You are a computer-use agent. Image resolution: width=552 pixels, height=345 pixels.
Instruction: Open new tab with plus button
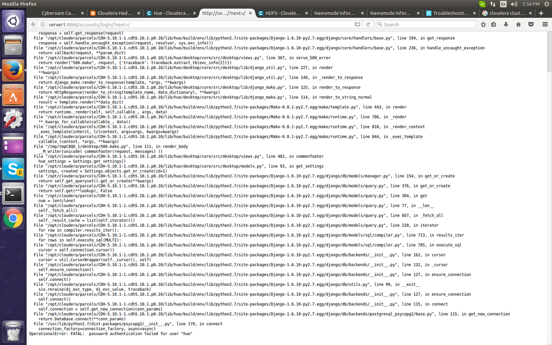[x=541, y=13]
